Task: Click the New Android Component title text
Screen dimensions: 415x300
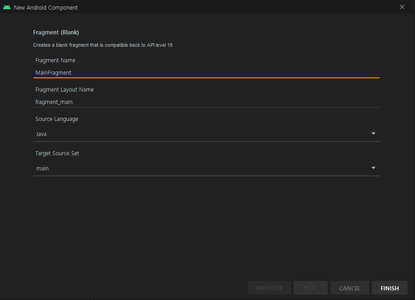Action: tap(45, 8)
